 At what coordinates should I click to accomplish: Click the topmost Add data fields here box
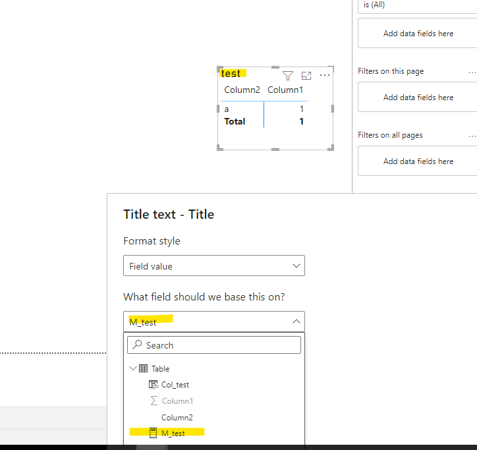[418, 33]
